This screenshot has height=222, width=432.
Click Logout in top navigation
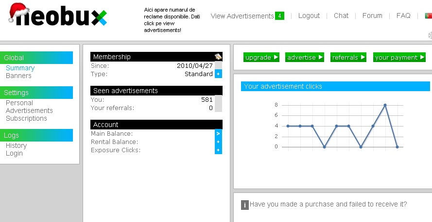pyautogui.click(x=309, y=16)
